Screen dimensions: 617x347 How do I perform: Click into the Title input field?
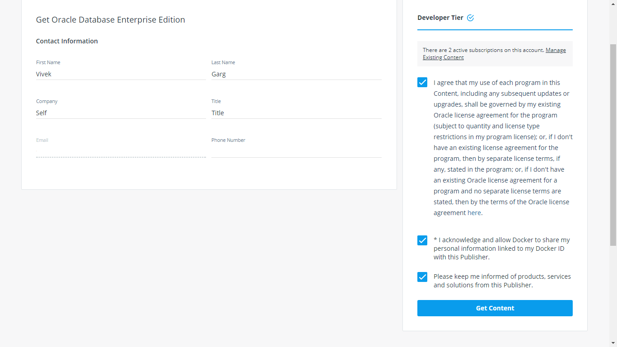click(x=296, y=113)
